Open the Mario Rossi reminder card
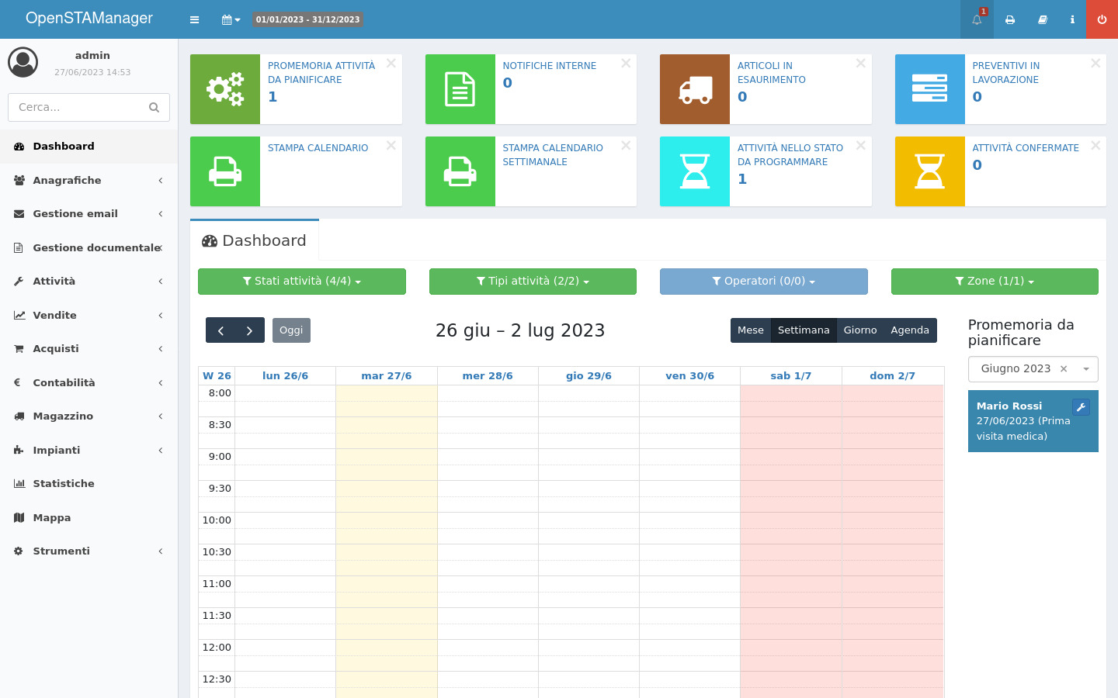This screenshot has width=1118, height=698. 1033,421
